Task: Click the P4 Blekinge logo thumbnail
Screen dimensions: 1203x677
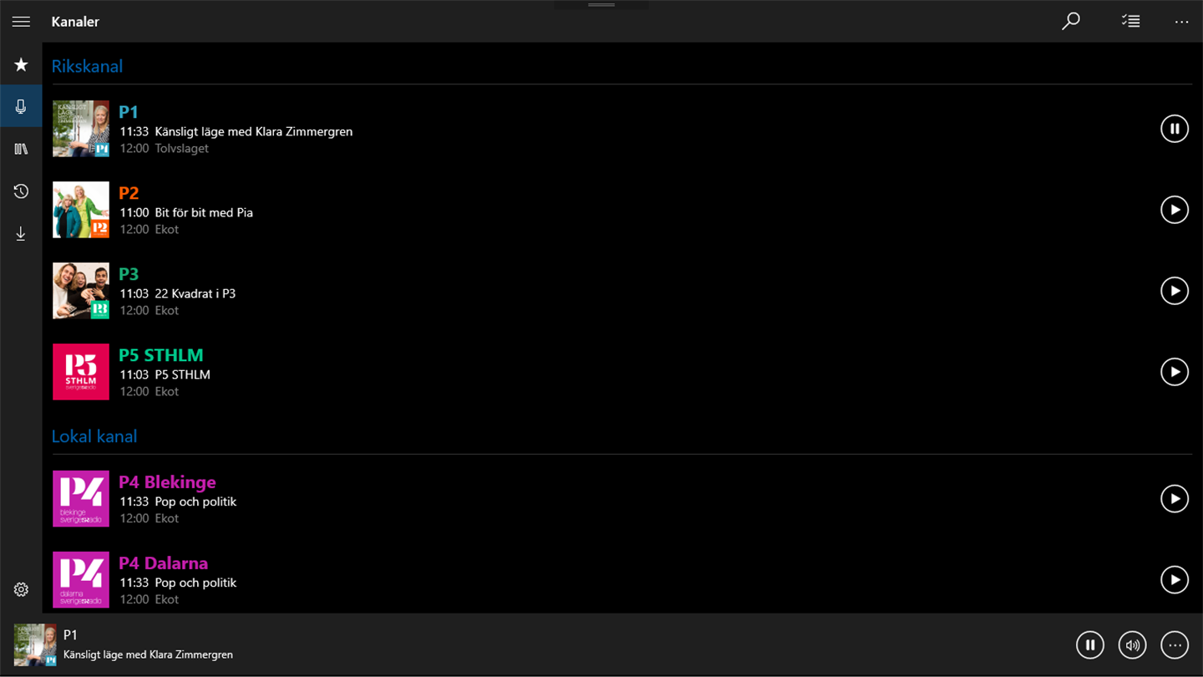Action: [x=81, y=499]
